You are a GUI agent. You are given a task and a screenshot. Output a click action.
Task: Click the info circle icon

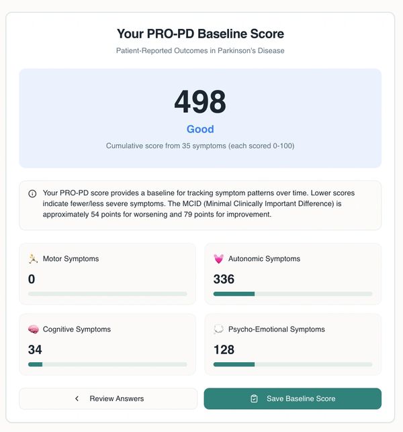pyautogui.click(x=32, y=193)
